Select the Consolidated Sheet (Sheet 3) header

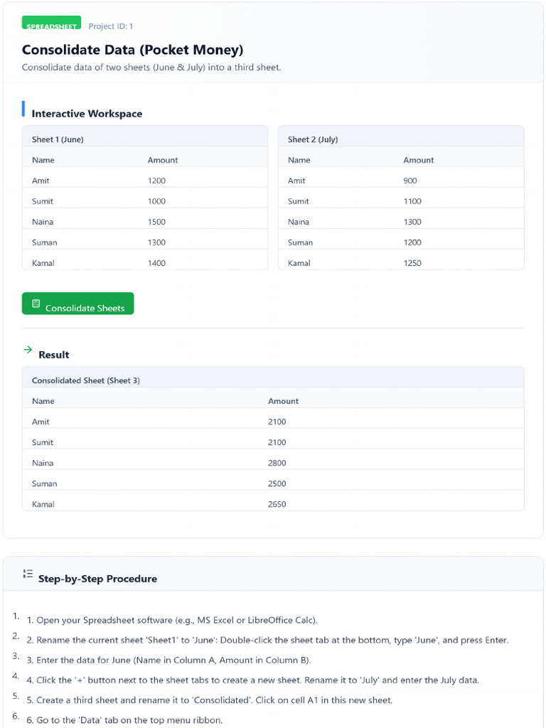click(85, 380)
